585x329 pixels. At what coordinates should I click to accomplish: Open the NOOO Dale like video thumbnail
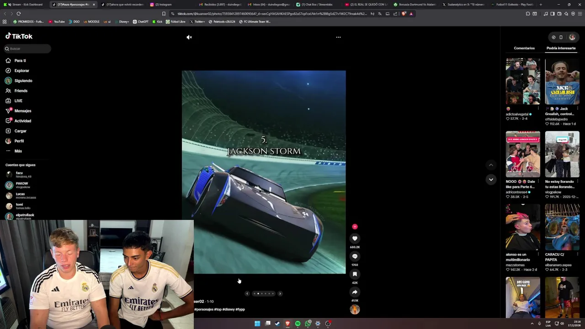click(x=523, y=154)
